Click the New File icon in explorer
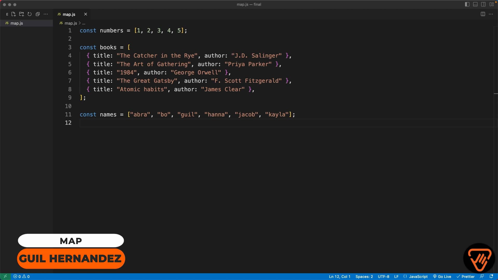Screen dimensions: 498x280 tap(13, 14)
